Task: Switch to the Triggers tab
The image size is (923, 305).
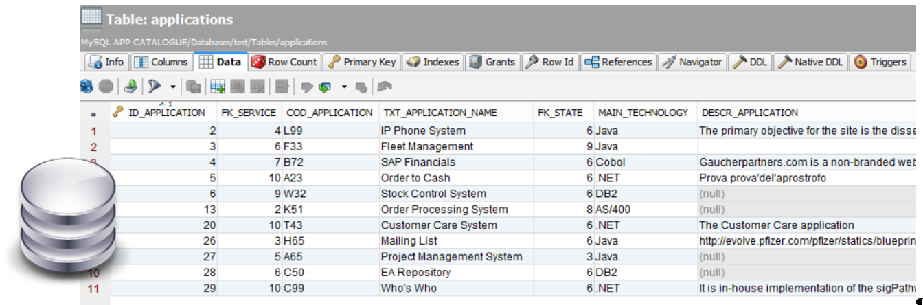Action: 880,62
